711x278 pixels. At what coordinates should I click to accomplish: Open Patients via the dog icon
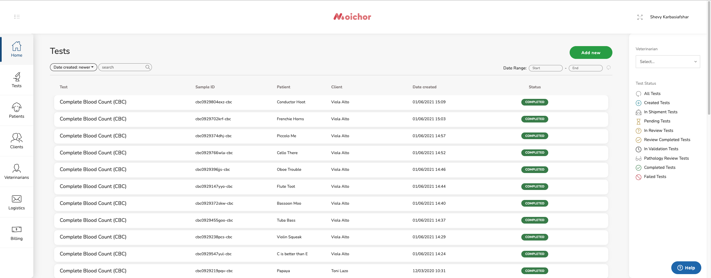pyautogui.click(x=17, y=107)
